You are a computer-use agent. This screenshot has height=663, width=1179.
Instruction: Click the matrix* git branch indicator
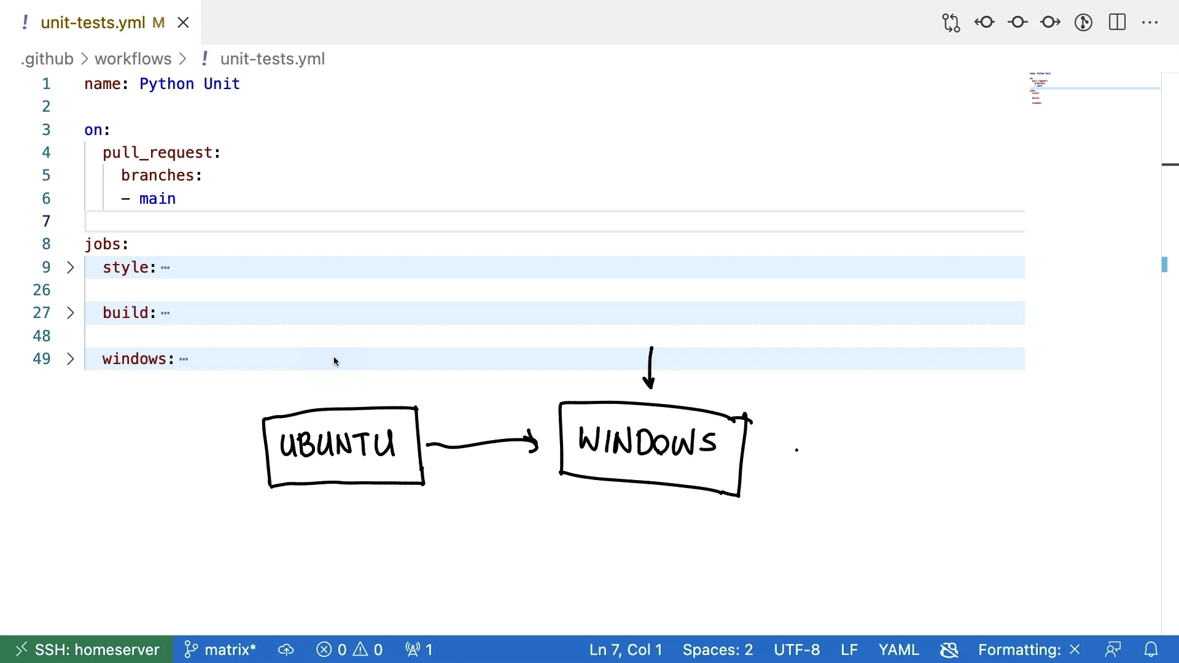pos(221,649)
